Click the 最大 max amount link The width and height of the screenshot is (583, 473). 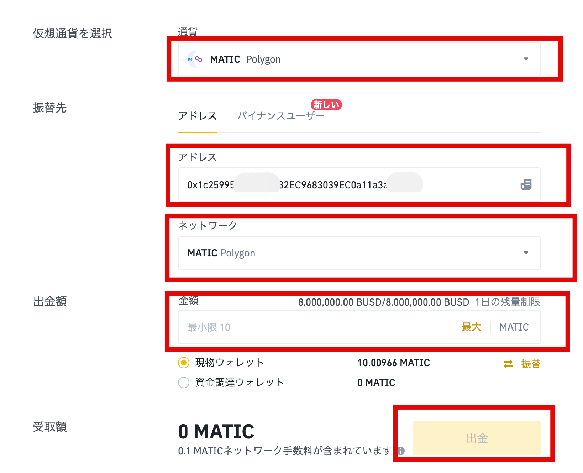(x=471, y=327)
